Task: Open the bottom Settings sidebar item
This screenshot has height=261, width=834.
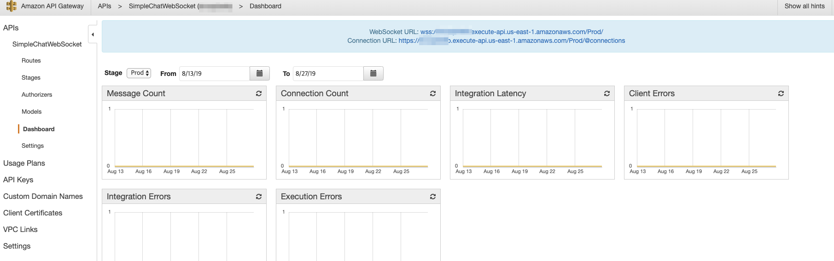Action: tap(17, 246)
